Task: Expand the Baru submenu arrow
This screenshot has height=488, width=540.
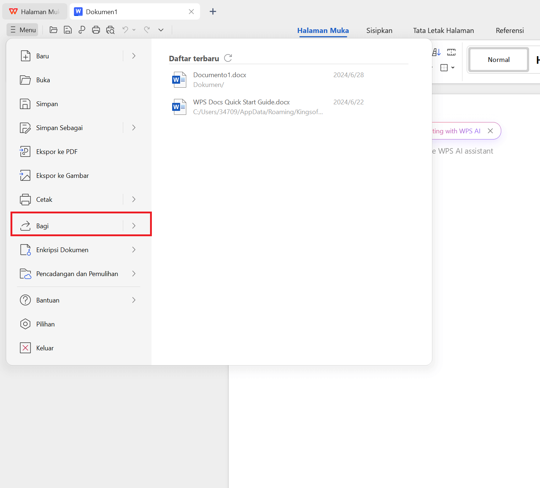Action: (x=134, y=56)
